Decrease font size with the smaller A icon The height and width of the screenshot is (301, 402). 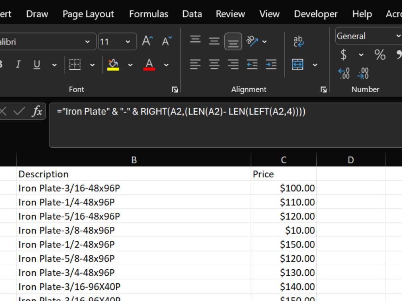[x=167, y=41]
